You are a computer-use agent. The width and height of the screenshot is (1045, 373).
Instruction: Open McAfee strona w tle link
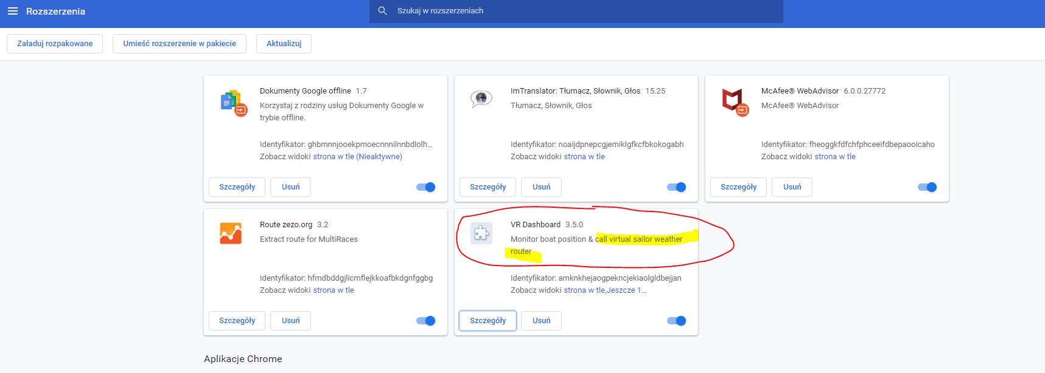835,157
